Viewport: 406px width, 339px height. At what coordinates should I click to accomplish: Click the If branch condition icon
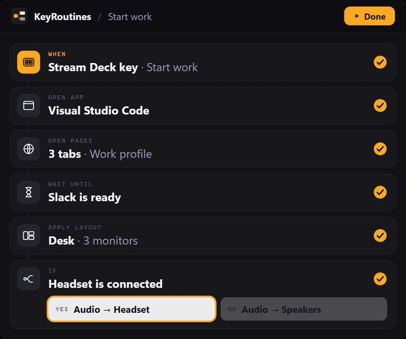(29, 279)
